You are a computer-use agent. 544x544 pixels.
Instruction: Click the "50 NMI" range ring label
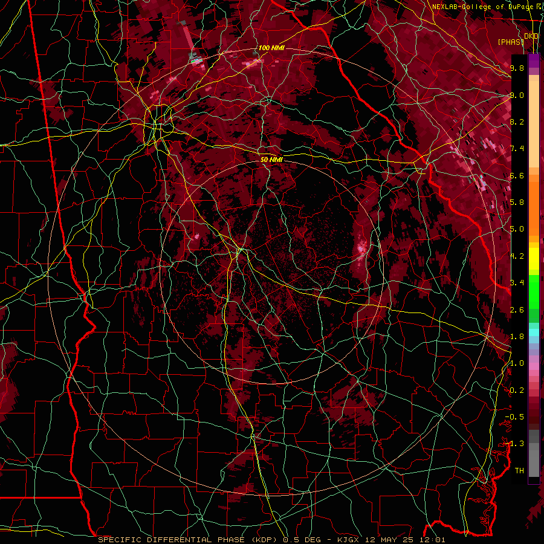(x=271, y=160)
